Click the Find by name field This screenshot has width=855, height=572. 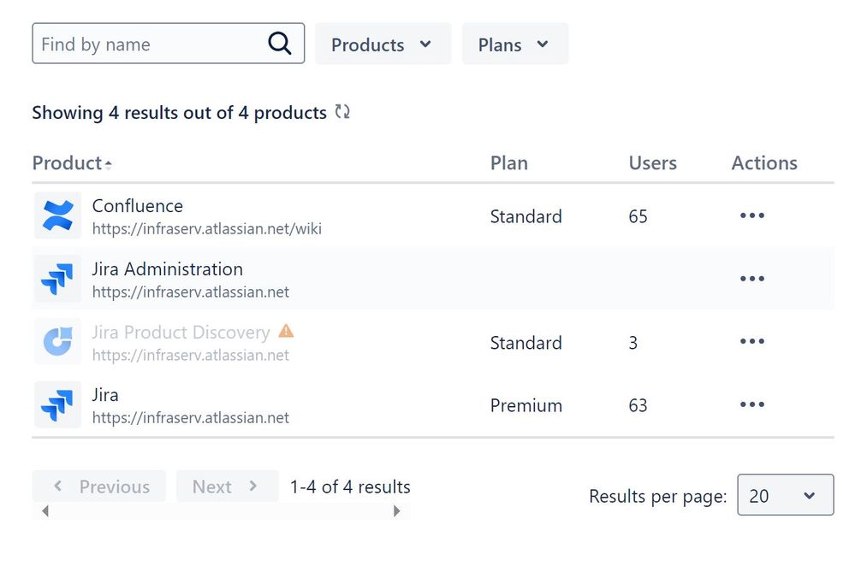(150, 44)
